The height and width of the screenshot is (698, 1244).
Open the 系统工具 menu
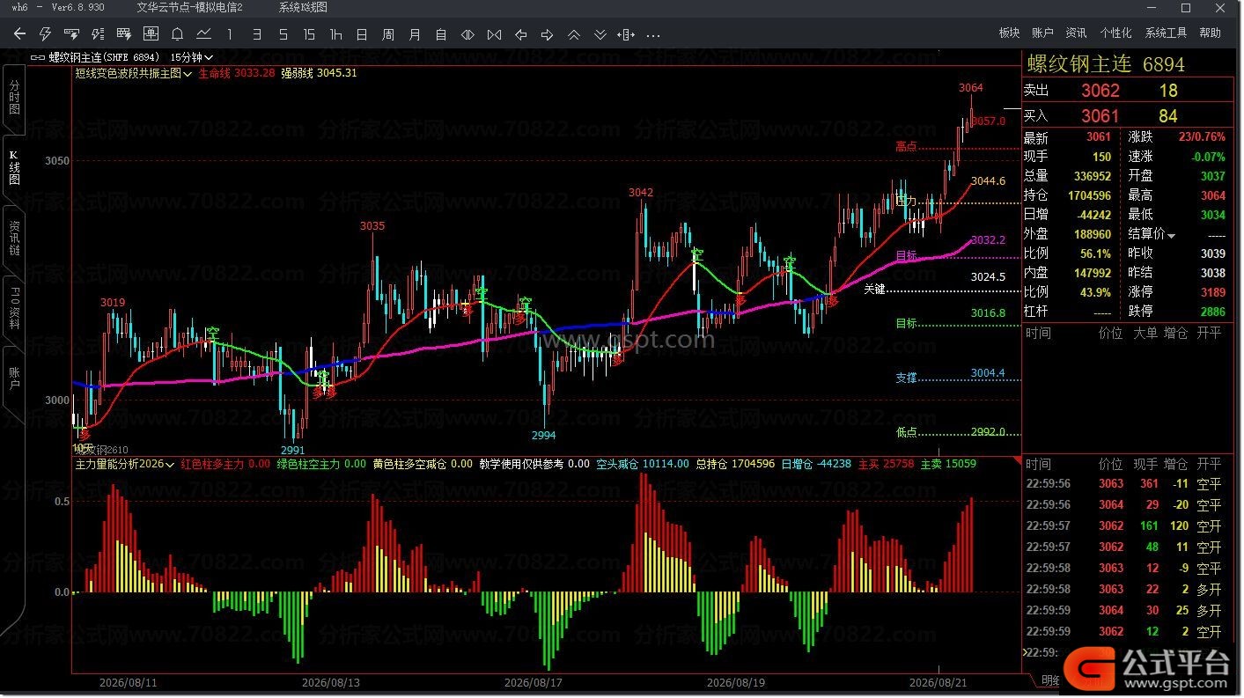tap(1166, 33)
